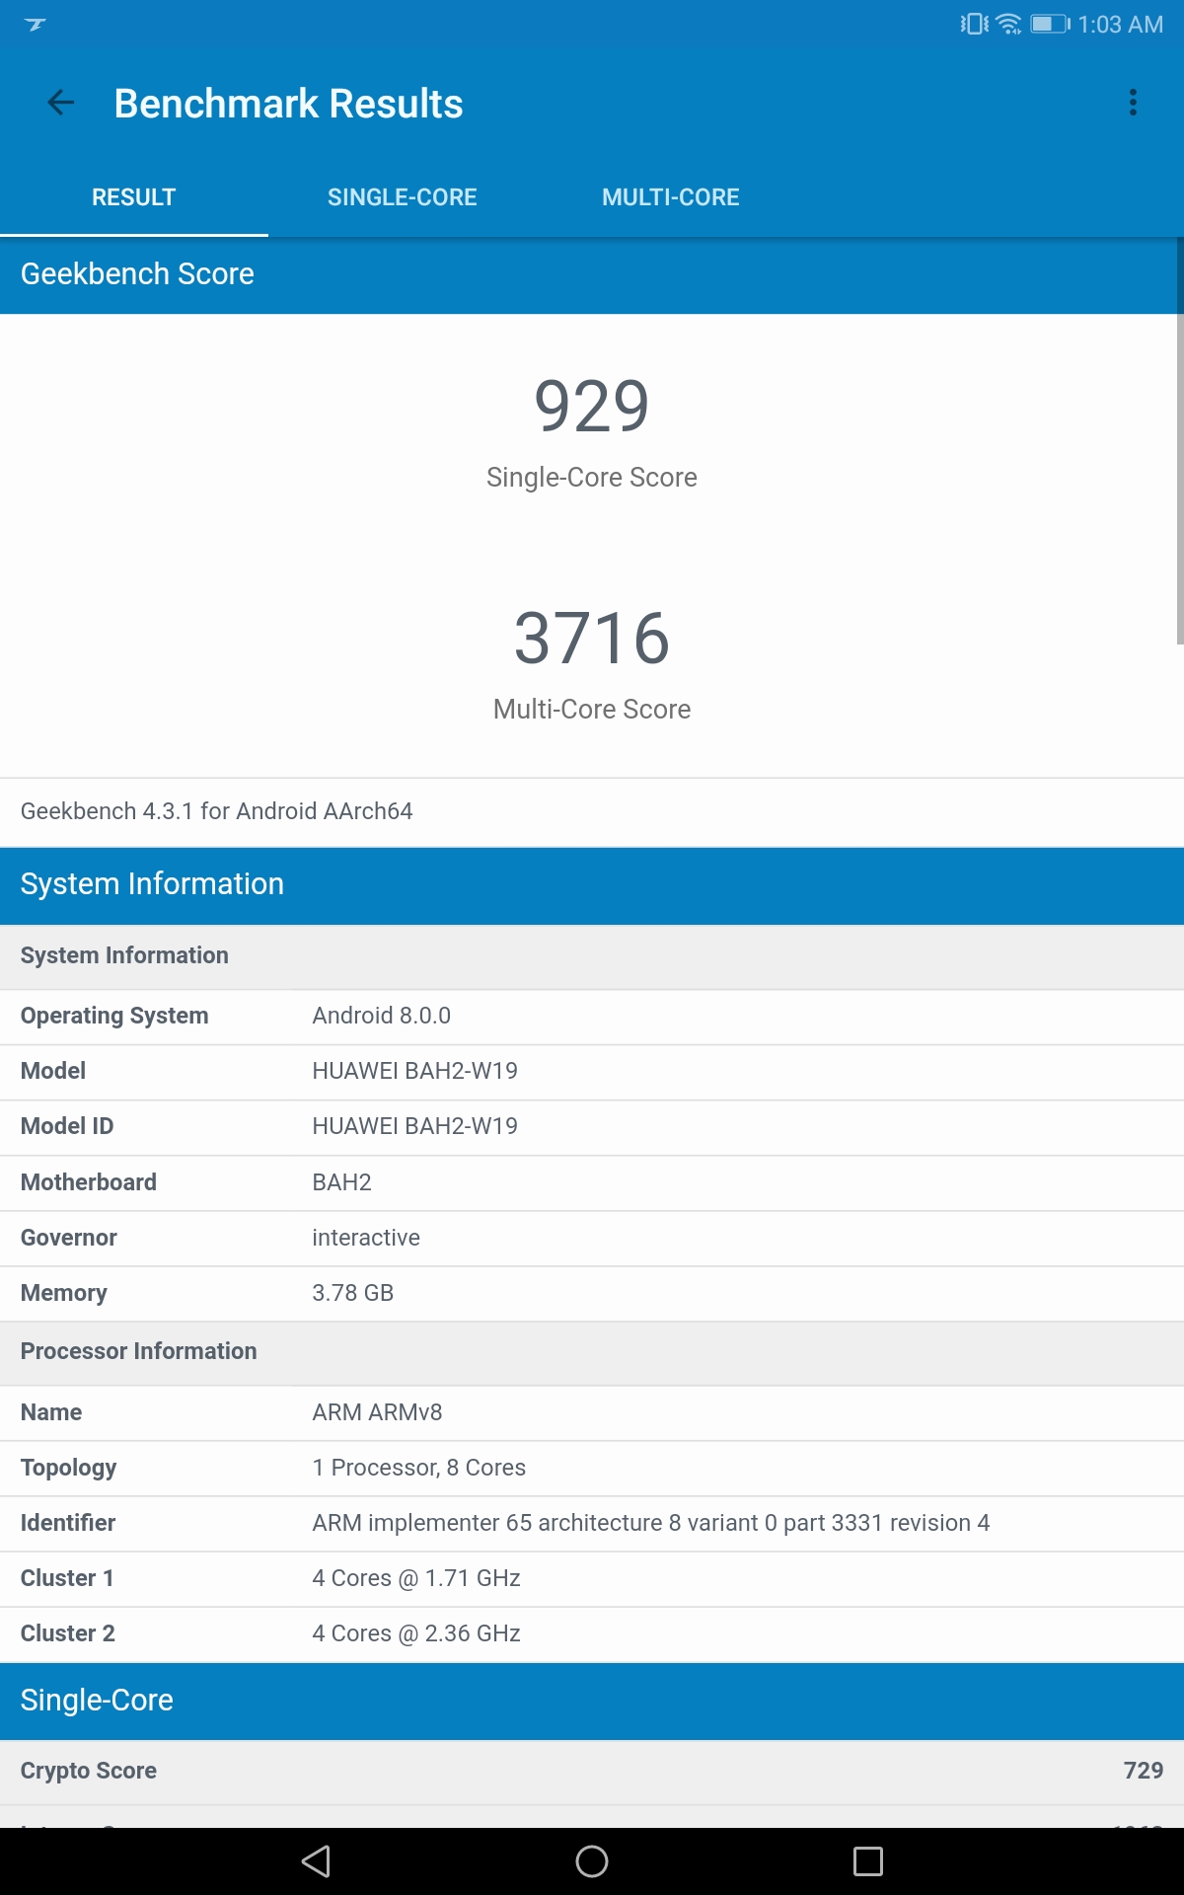The width and height of the screenshot is (1184, 1895).
Task: Tap the Wi-Fi status icon
Action: click(x=1008, y=24)
